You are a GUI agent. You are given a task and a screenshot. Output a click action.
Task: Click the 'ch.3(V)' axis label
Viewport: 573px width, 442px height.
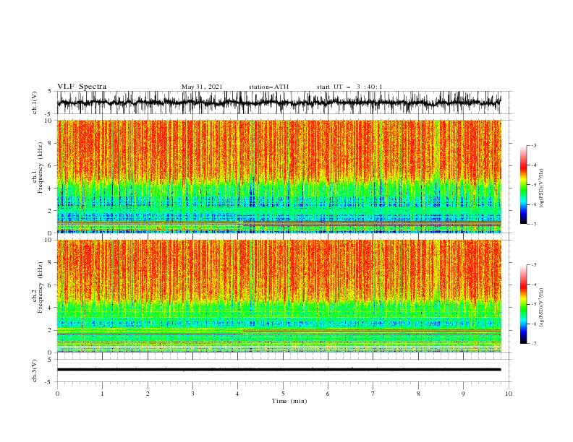[x=35, y=370]
